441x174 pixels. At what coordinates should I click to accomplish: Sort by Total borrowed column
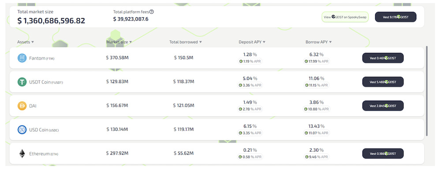click(186, 42)
